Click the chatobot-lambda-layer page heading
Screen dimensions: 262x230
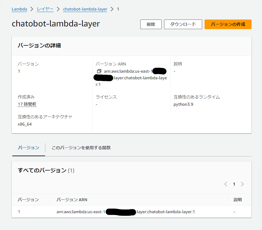coord(56,24)
